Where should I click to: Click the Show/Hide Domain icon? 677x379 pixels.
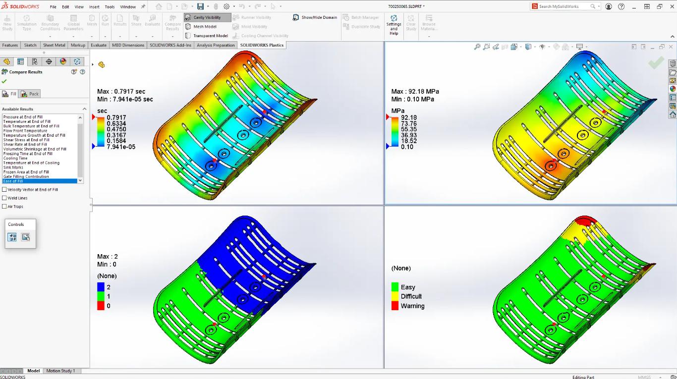(x=296, y=17)
